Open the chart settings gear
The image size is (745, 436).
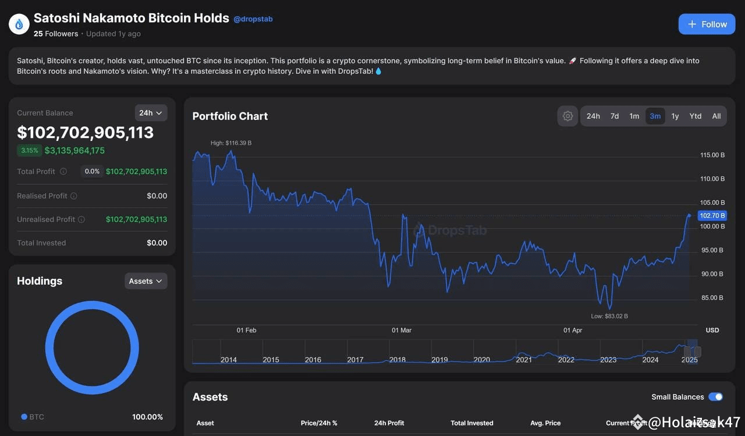[567, 116]
